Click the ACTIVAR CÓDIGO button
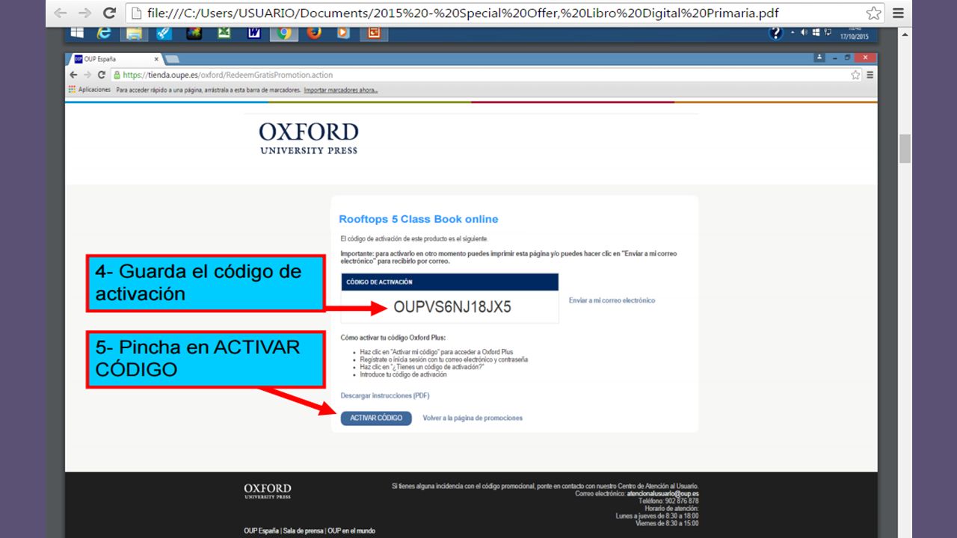Screen dimensions: 957x538 click(376, 418)
